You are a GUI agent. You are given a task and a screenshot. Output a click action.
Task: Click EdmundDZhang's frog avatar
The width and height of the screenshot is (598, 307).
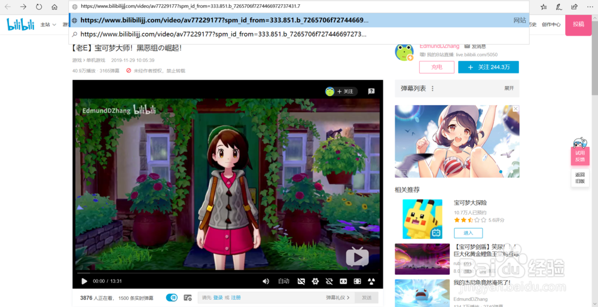tap(404, 52)
